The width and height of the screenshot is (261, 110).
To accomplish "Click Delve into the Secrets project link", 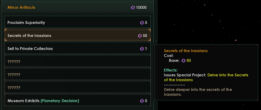I will coord(206,77).
